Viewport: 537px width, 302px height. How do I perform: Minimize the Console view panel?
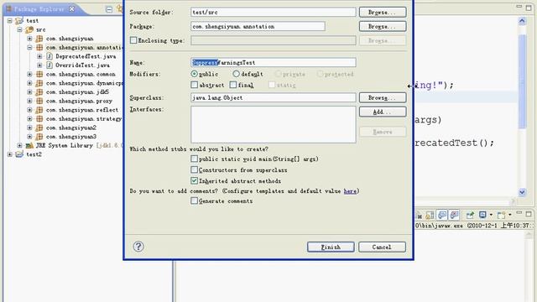pyautogui.click(x=519, y=213)
